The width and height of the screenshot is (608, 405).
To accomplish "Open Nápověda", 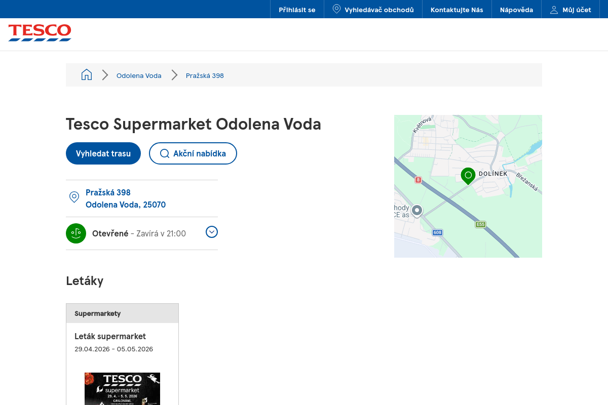I will point(516,10).
